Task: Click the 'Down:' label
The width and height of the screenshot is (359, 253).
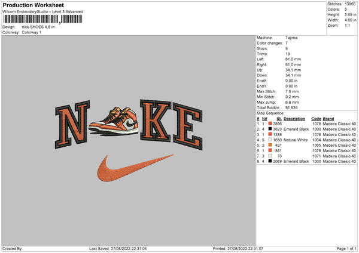Action: 262,75
